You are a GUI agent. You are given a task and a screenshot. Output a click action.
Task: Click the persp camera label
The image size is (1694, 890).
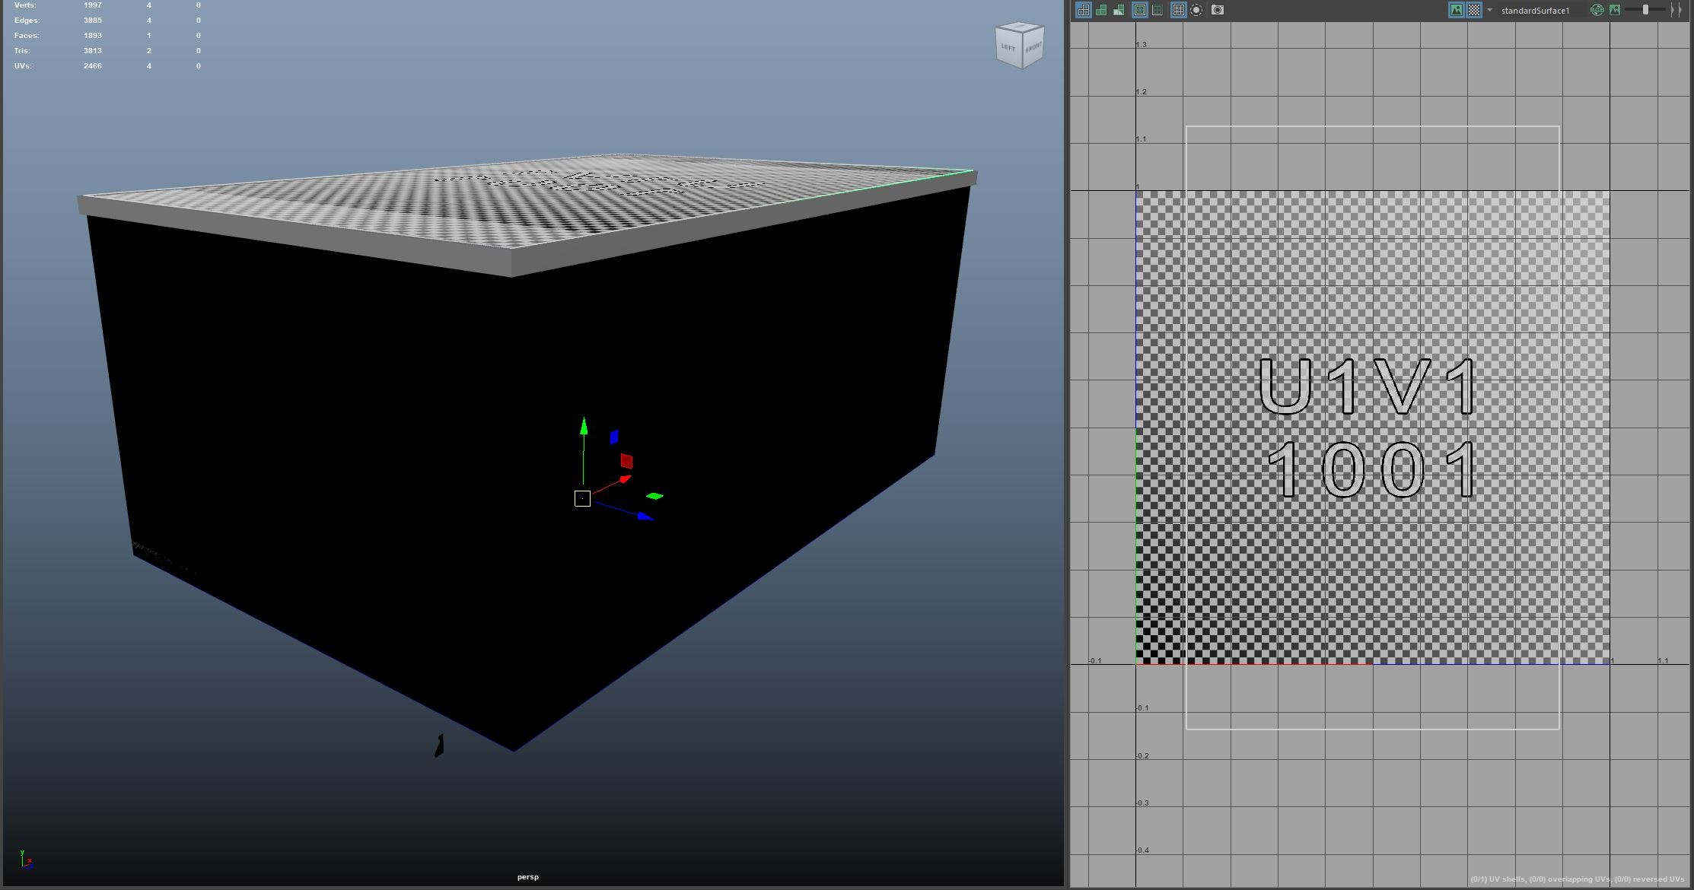[x=528, y=877]
